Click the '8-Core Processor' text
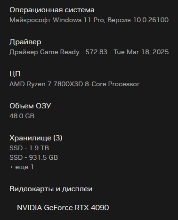The width and height of the screenshot is (178, 220). 112,84
